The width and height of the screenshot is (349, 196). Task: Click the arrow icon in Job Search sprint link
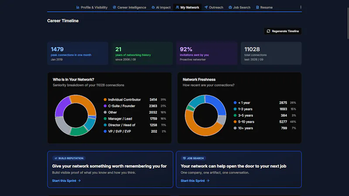pyautogui.click(x=208, y=181)
